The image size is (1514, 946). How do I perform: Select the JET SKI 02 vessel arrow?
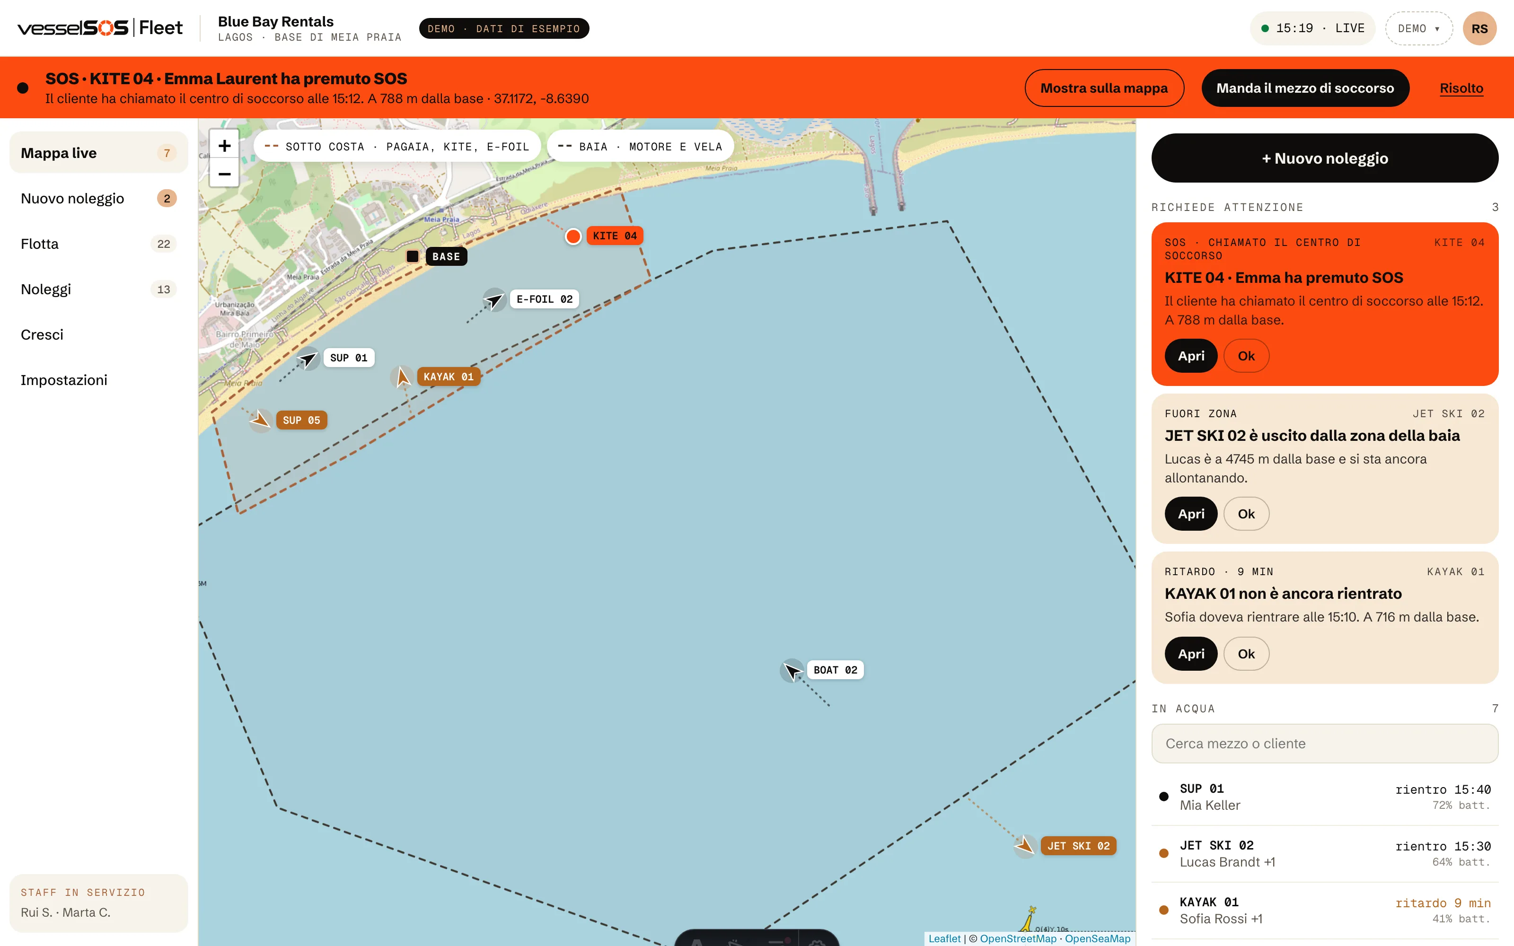click(1025, 846)
